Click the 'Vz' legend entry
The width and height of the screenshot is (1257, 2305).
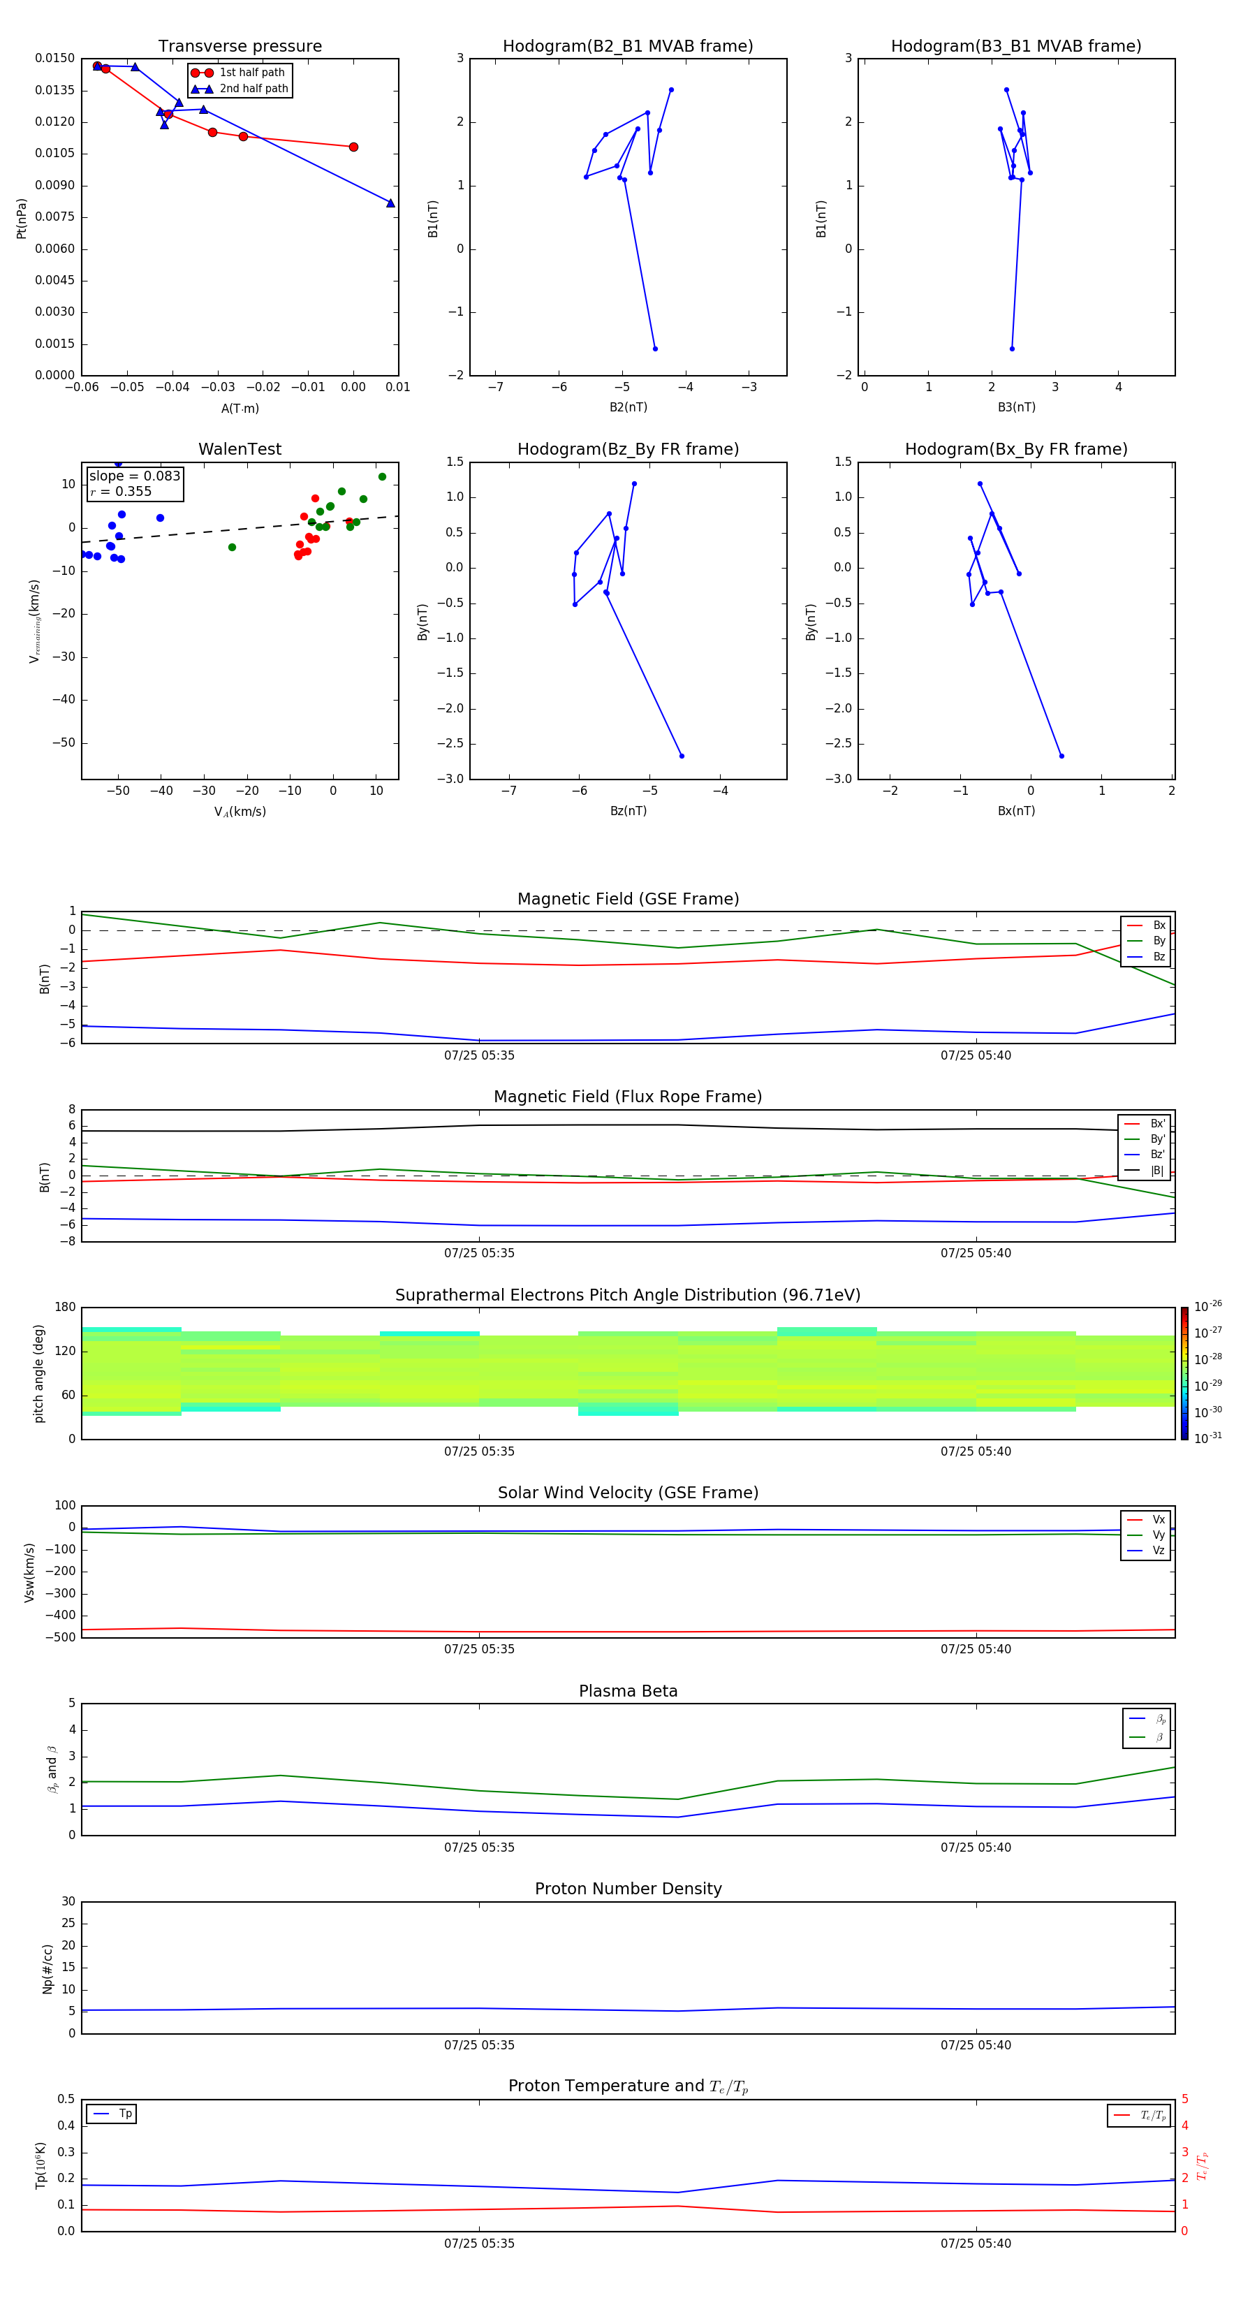click(1146, 1551)
